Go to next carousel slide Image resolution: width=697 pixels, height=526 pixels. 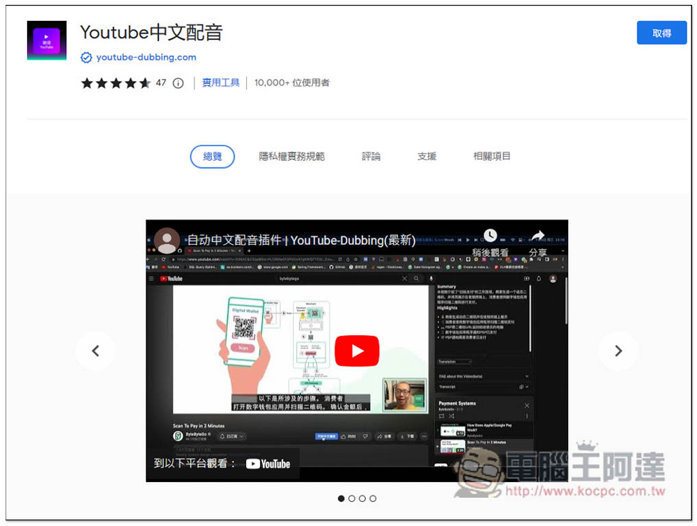click(x=618, y=351)
